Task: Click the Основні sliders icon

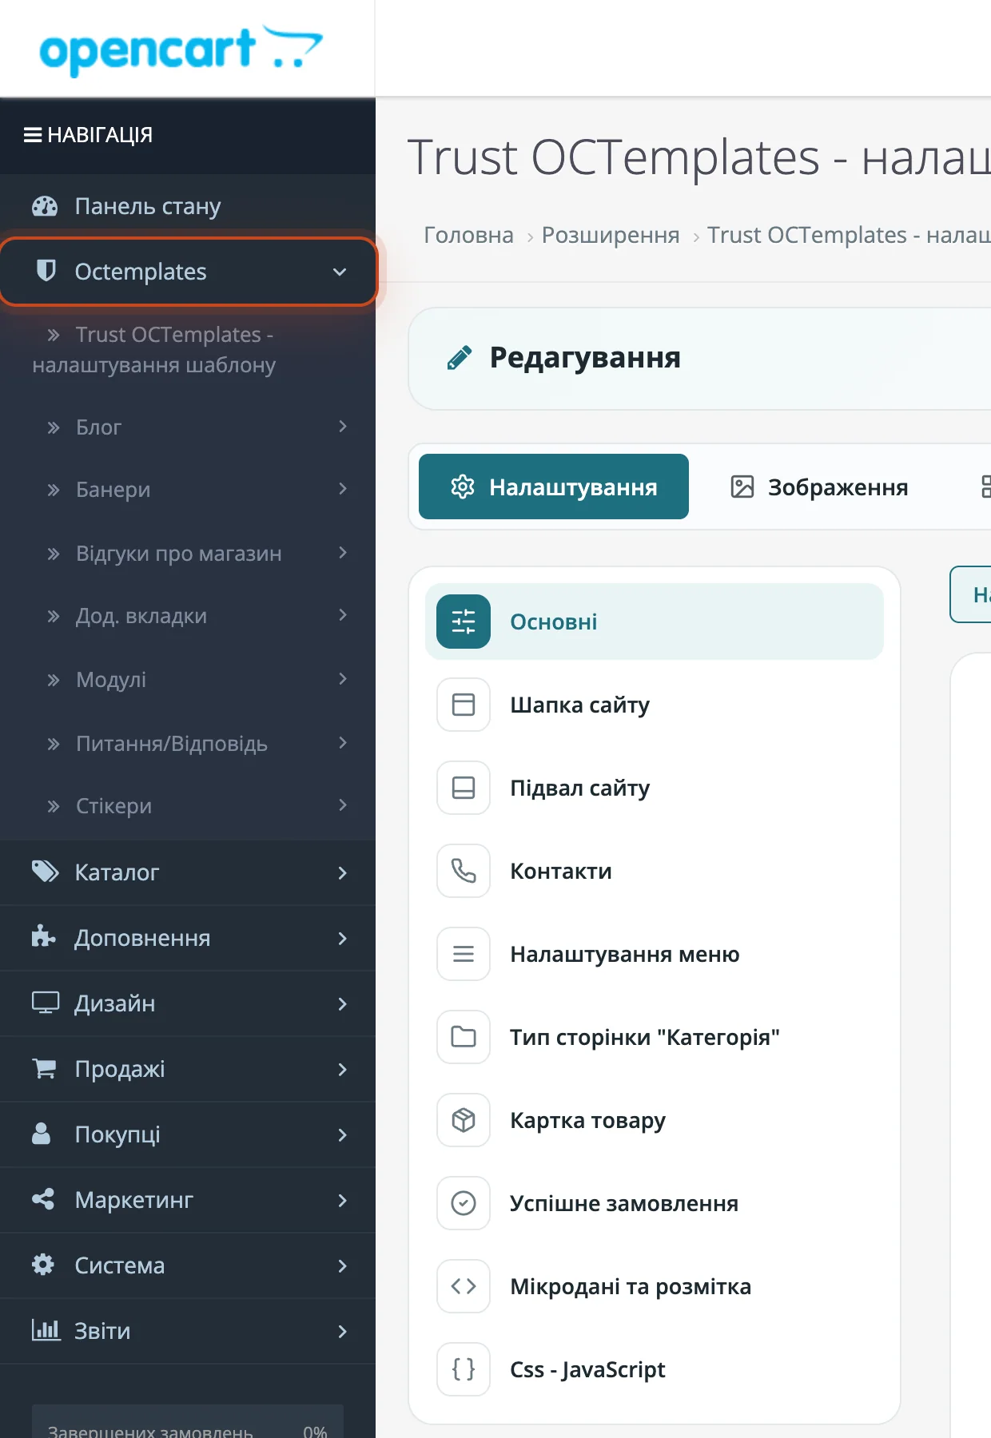Action: tap(464, 622)
